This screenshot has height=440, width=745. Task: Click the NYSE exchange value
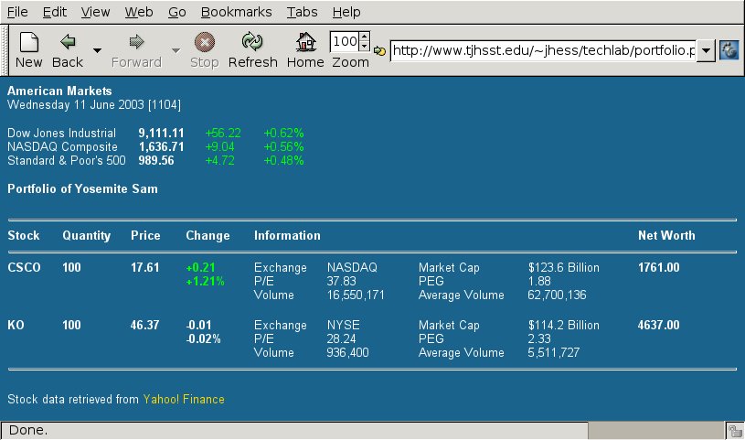[x=343, y=325]
